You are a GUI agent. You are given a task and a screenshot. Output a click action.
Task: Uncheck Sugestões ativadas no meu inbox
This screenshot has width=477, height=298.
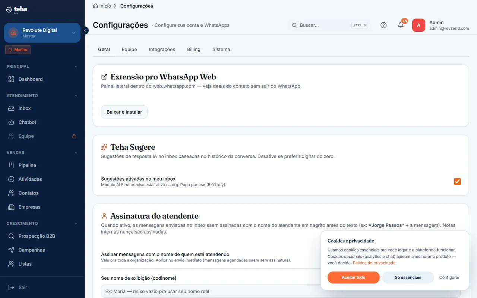(x=457, y=181)
